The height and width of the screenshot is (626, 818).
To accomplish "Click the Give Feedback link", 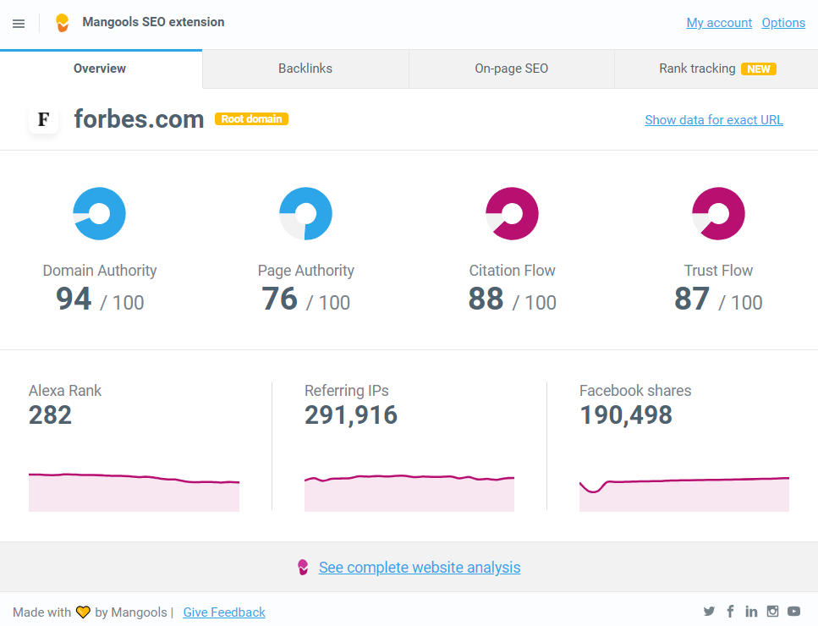I will point(224,612).
